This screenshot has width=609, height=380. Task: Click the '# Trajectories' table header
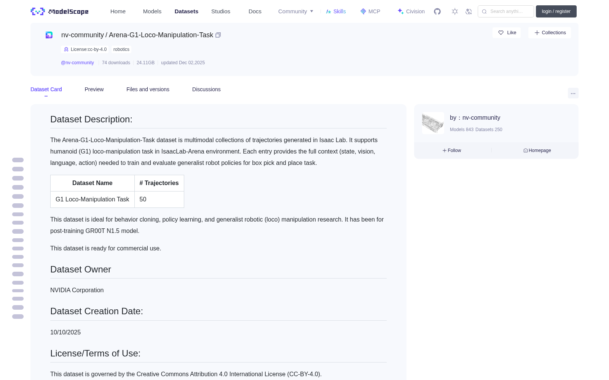click(x=159, y=183)
